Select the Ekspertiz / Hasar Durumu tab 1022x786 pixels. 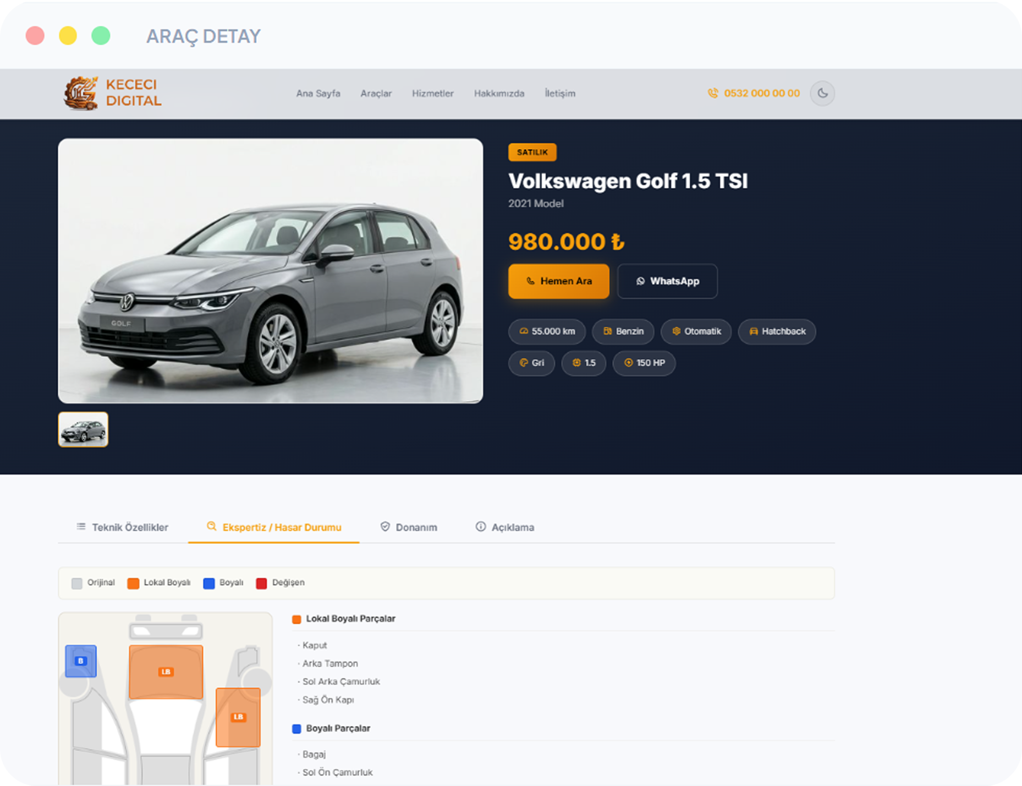coord(273,527)
